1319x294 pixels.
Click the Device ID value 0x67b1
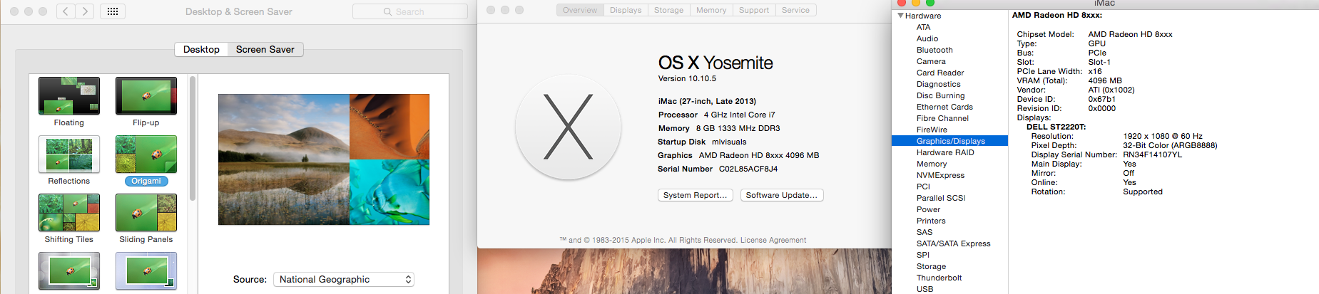point(1101,99)
